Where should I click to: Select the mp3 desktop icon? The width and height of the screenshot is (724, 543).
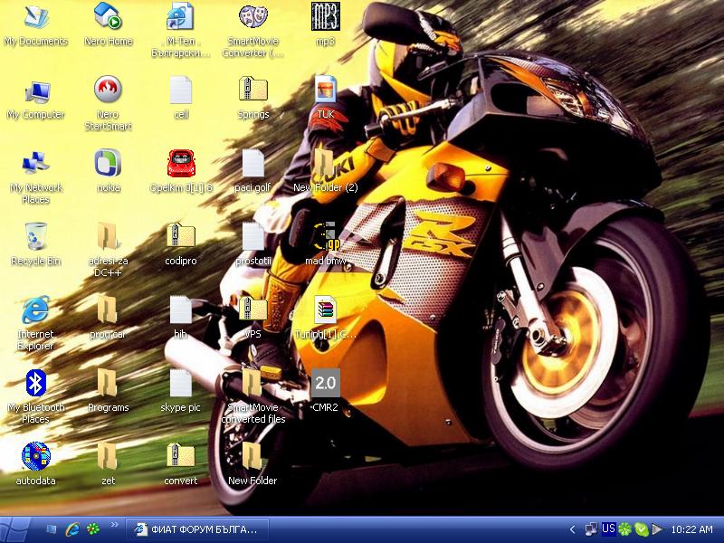click(325, 16)
